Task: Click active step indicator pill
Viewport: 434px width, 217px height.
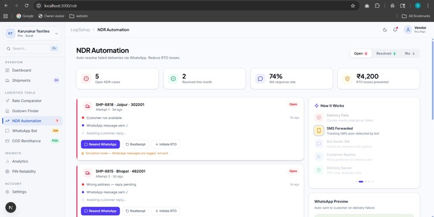Action: [361, 182]
